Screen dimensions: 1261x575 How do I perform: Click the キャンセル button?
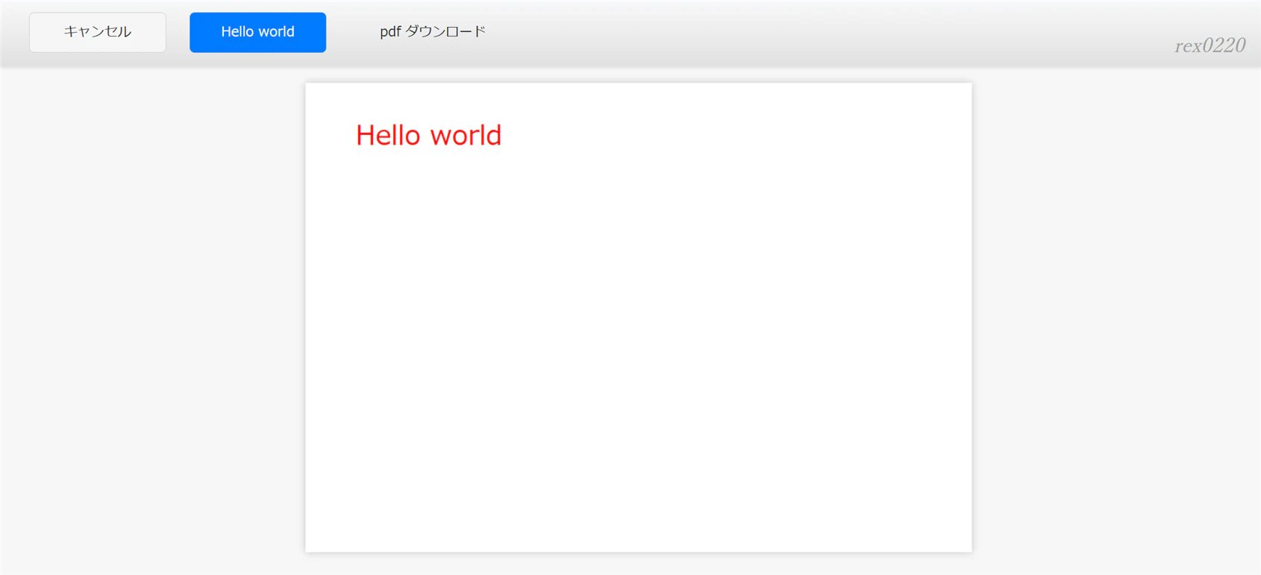(x=98, y=32)
